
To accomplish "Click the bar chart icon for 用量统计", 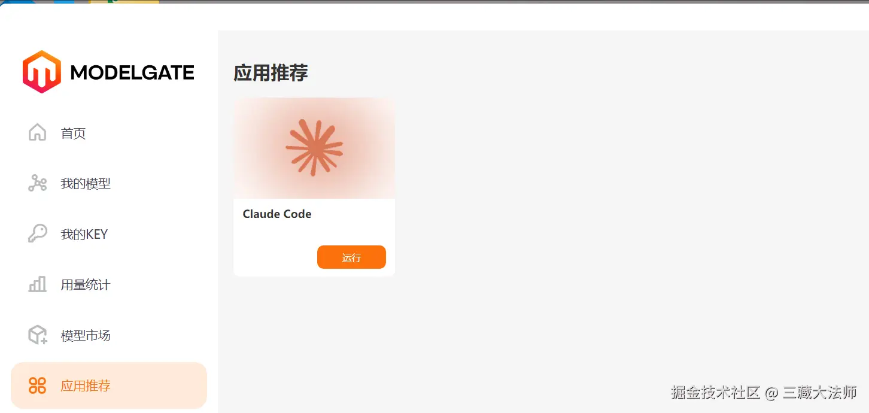I will [37, 284].
